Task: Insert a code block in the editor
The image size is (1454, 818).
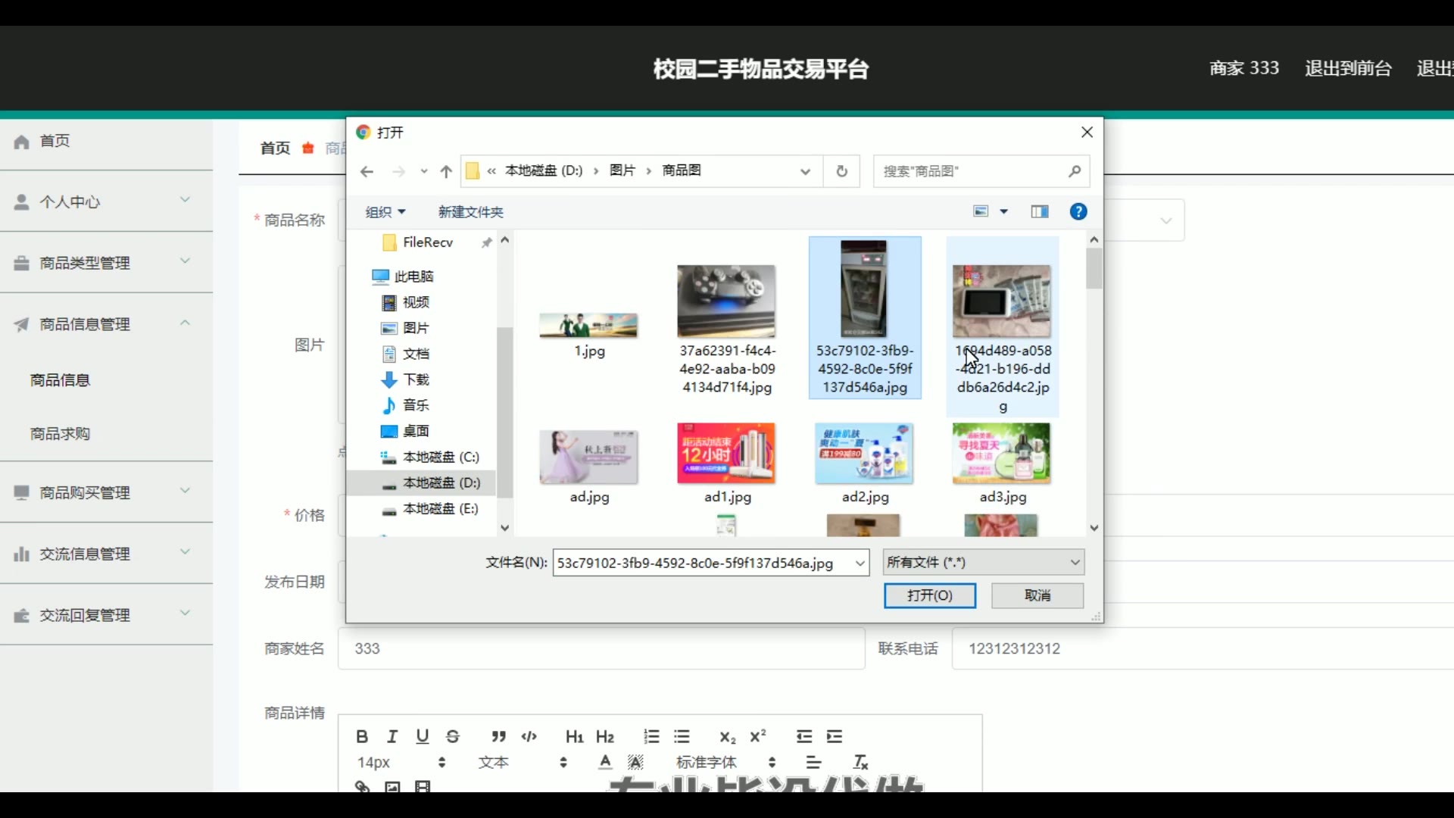Action: pyautogui.click(x=529, y=736)
